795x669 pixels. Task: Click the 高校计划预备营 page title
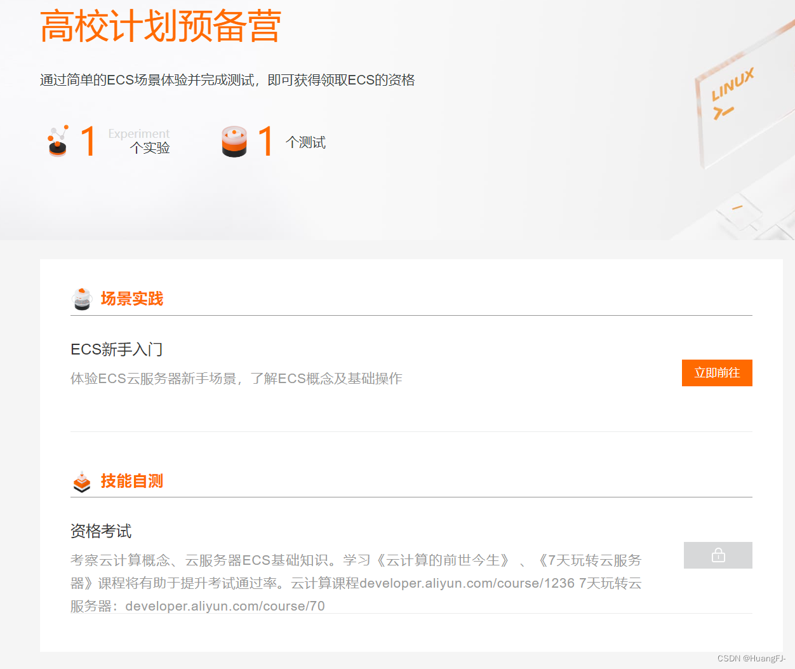[161, 26]
